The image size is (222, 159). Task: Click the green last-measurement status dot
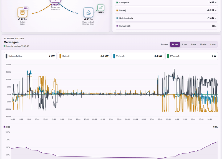click(5, 46)
